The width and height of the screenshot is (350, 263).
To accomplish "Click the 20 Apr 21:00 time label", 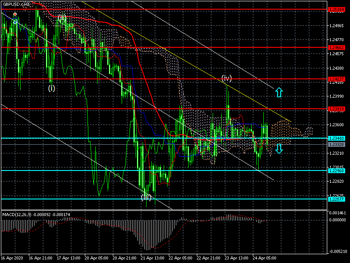I will point(125,258).
